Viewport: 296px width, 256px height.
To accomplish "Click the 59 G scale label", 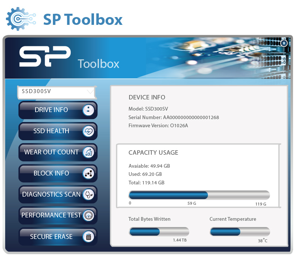I will [x=192, y=203].
